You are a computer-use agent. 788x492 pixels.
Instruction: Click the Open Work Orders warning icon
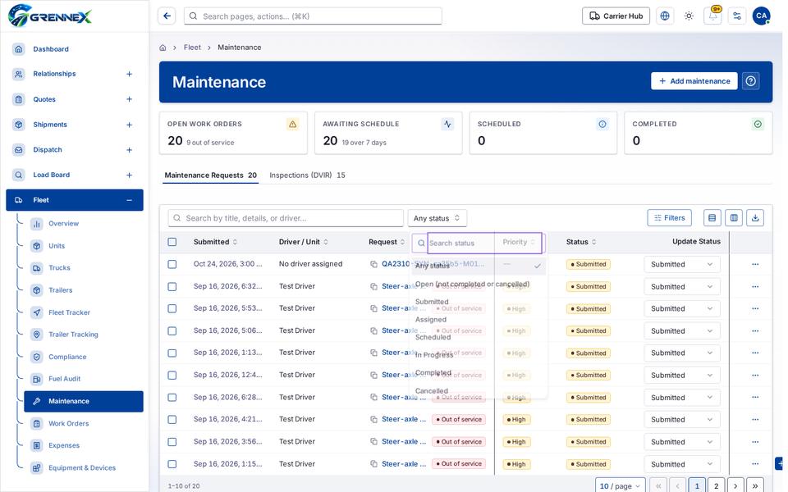292,124
